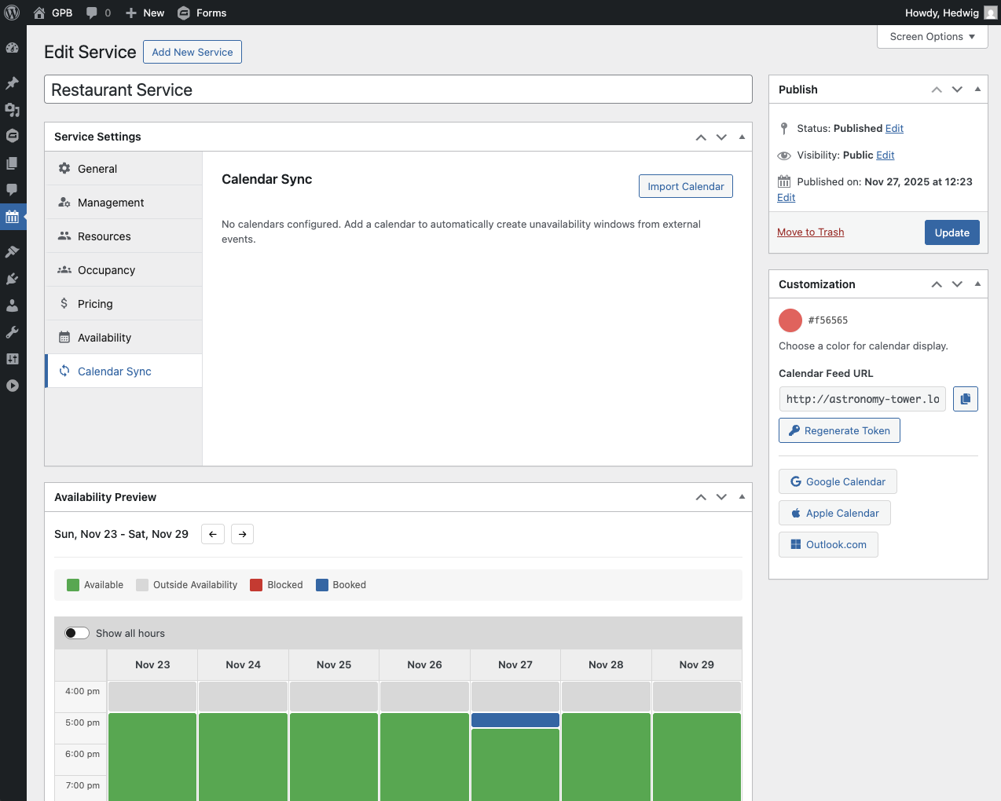
Task: Open Dashboard from the sidebar icon
Action: (x=13, y=48)
